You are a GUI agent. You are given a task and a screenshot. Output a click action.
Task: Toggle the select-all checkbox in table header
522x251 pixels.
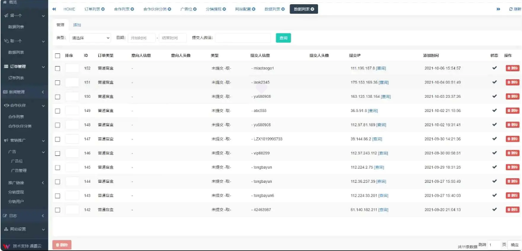click(58, 55)
